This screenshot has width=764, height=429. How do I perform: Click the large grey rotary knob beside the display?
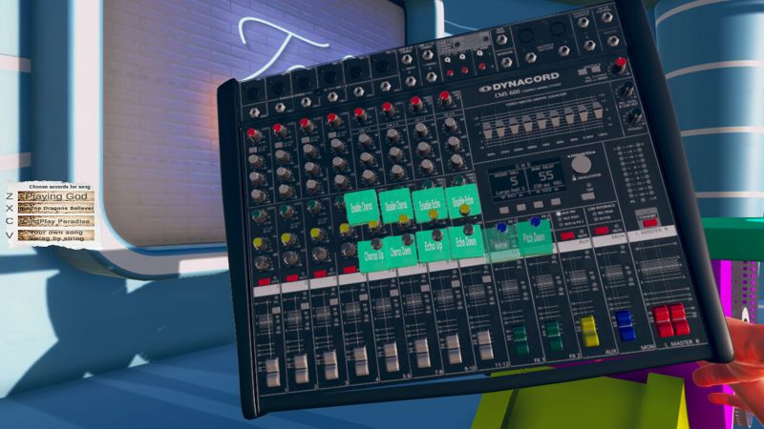point(581,164)
